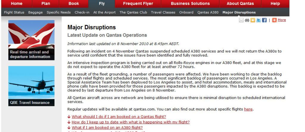
Task: Open real time arrival and departure banner
Action: (31, 40)
